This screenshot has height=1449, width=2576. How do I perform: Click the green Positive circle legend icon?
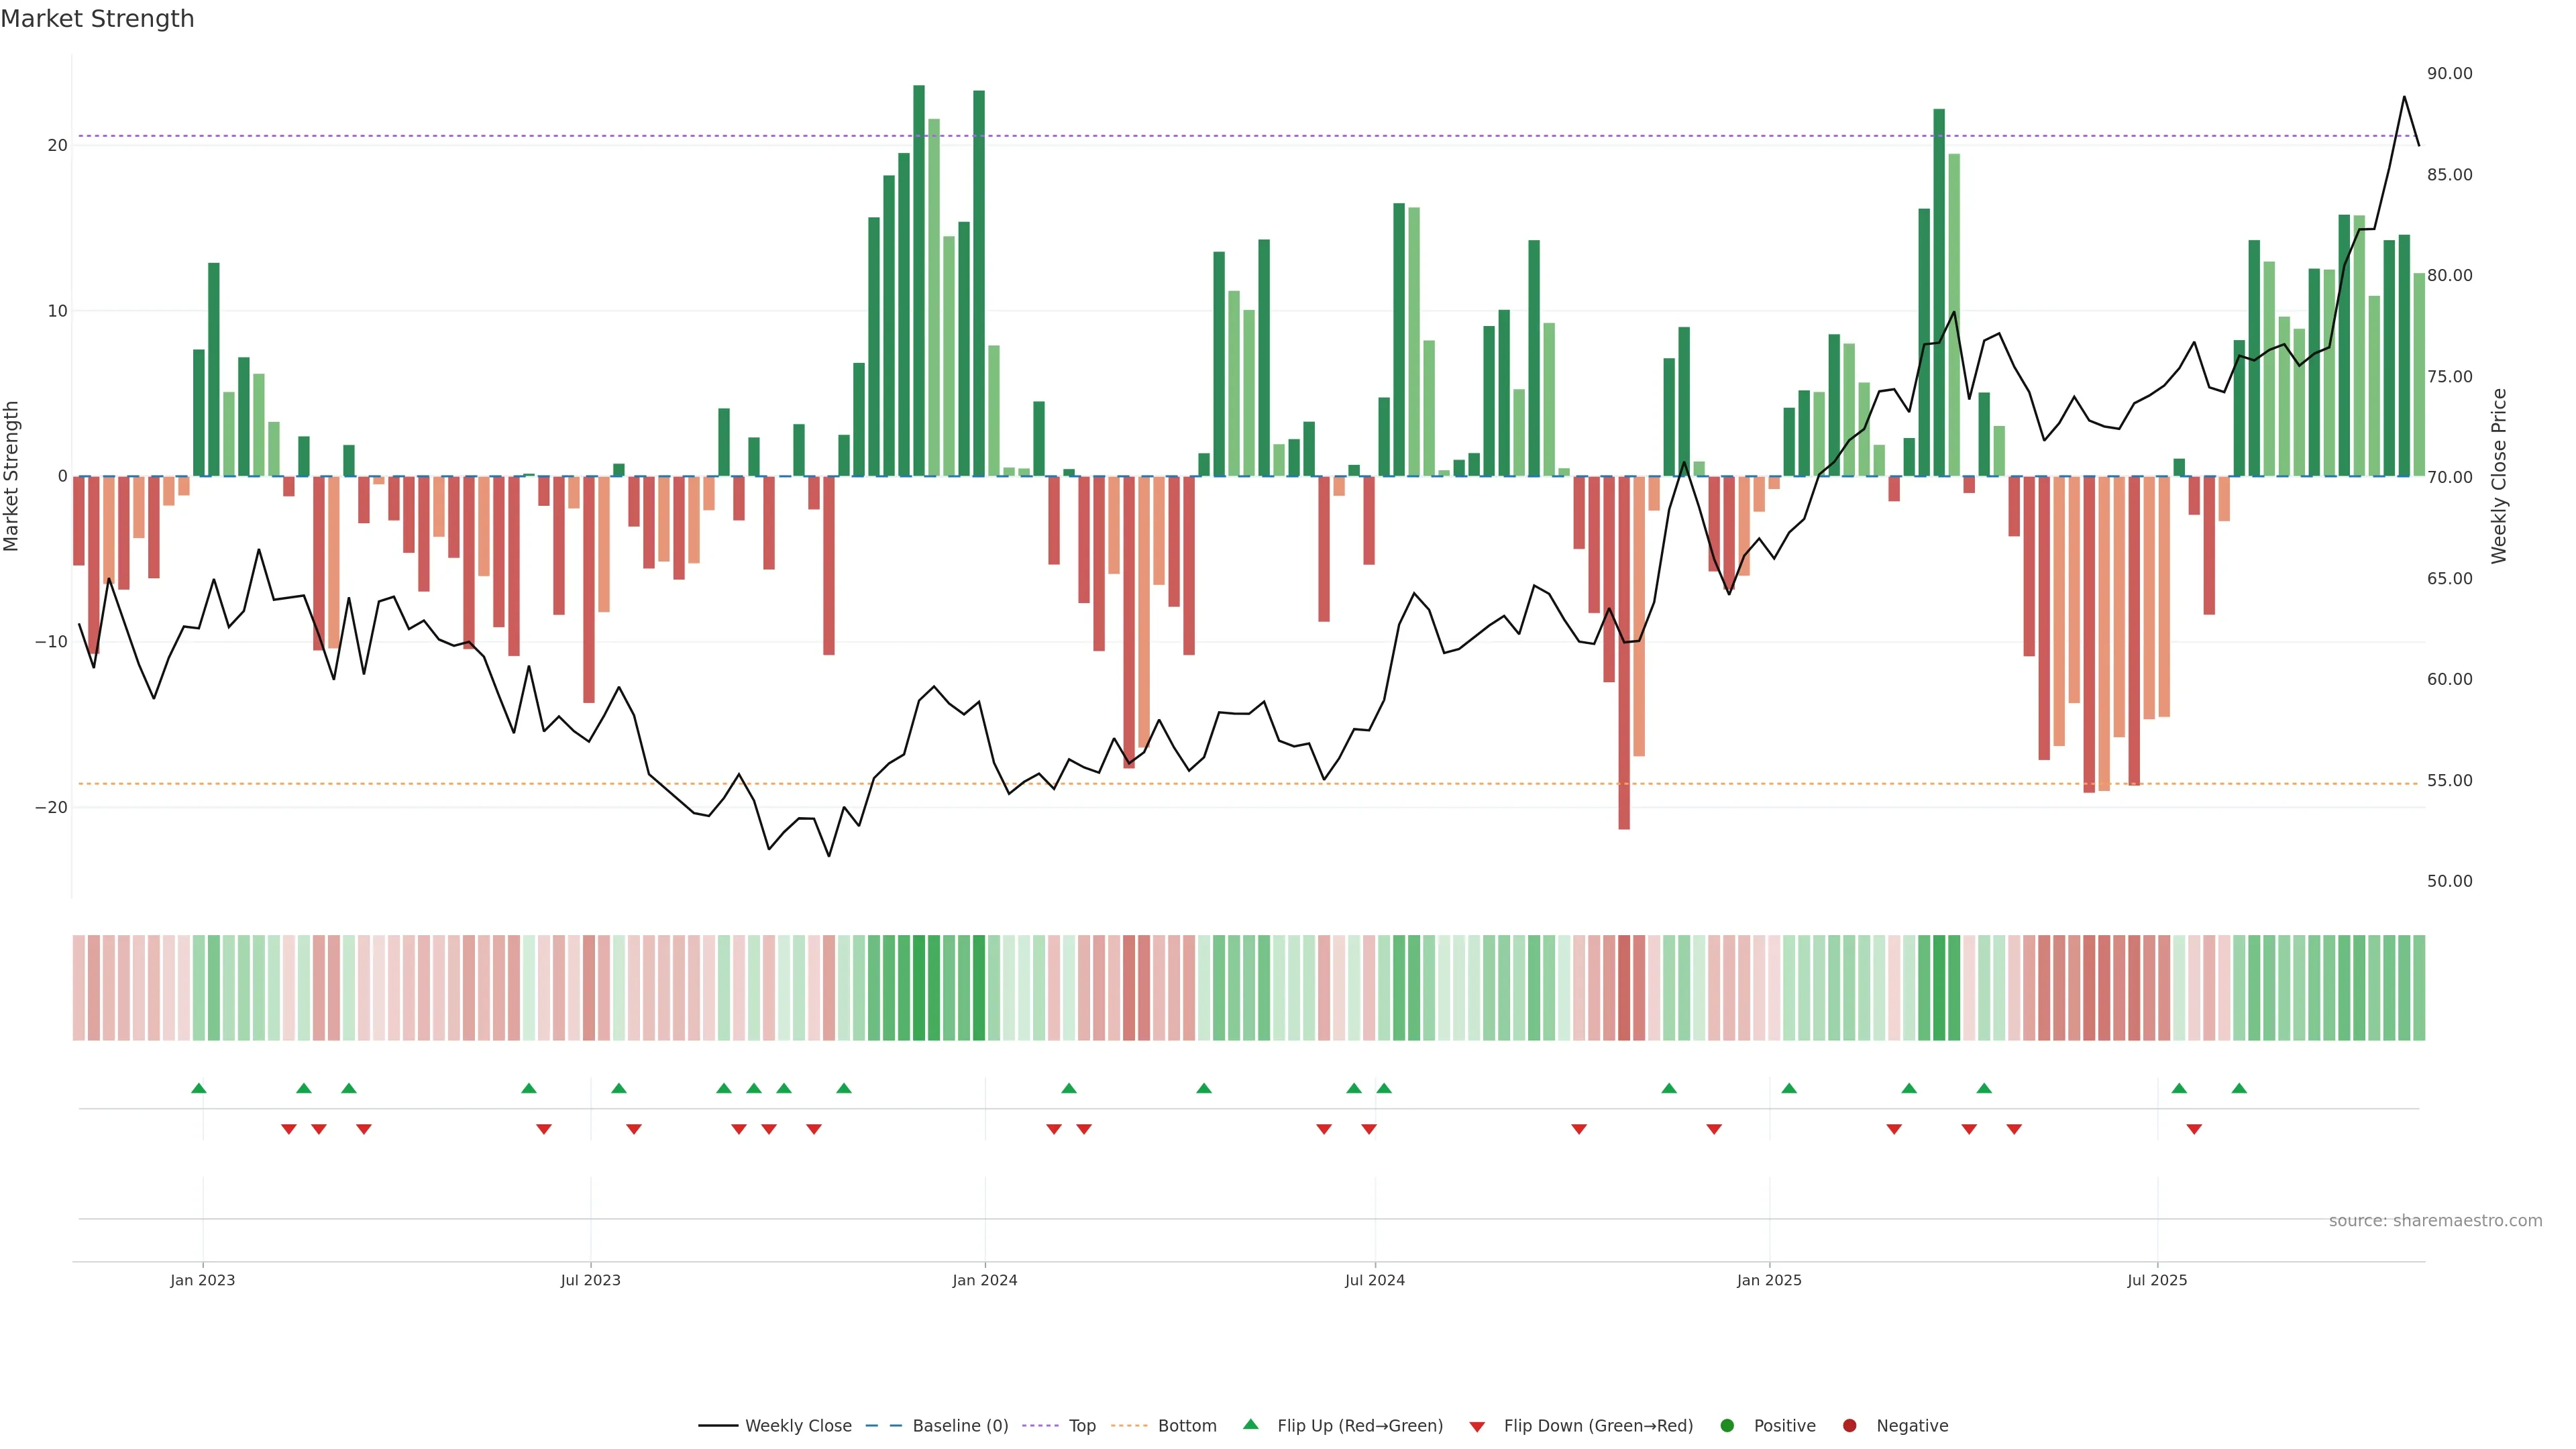pos(1727,1426)
